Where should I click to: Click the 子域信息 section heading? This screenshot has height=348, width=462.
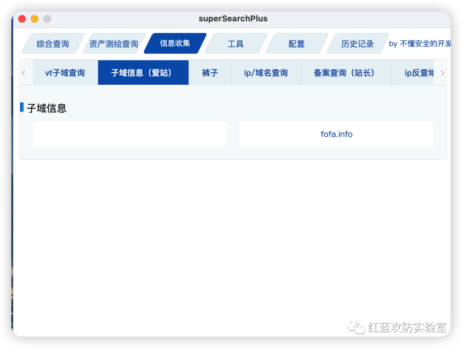pos(47,108)
